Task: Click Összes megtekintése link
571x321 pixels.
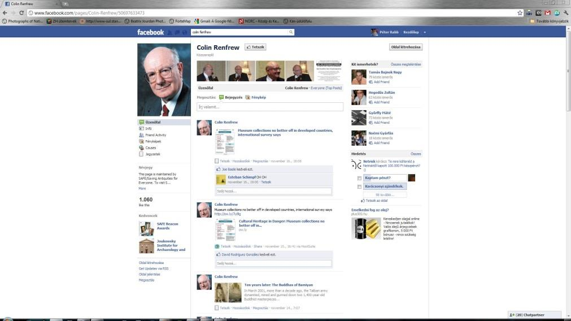Action: click(x=406, y=64)
